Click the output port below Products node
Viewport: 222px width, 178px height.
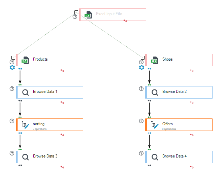tap(20, 69)
